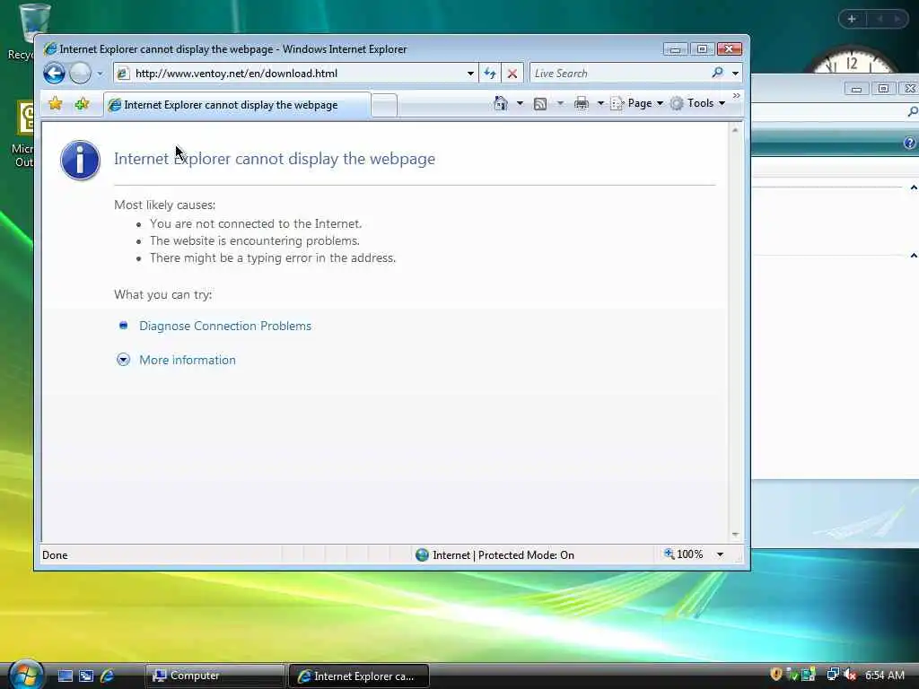
Task: Open the search provider options dropdown
Action: click(735, 74)
